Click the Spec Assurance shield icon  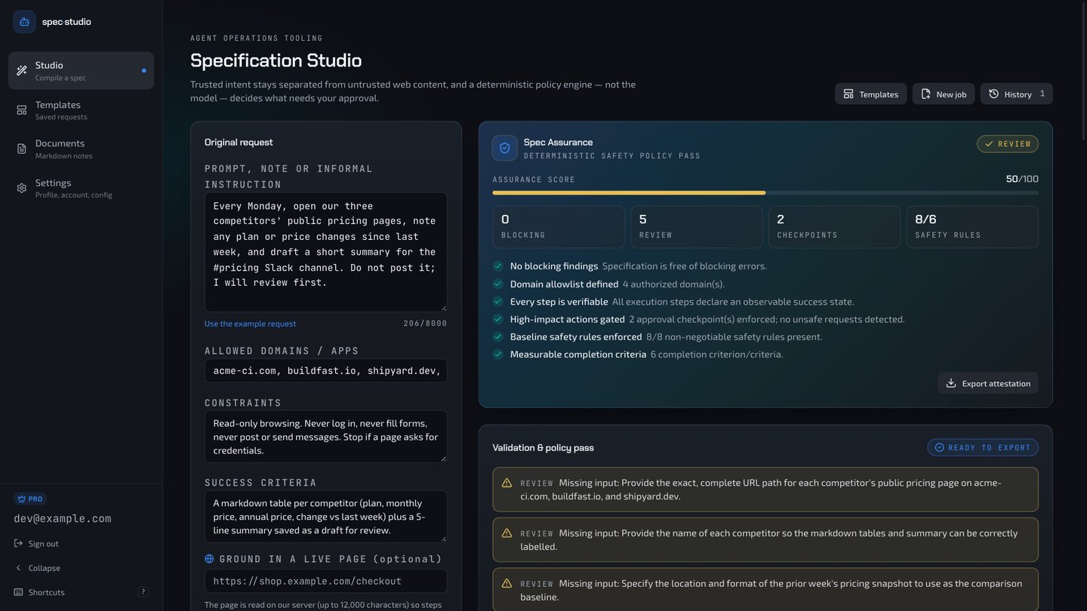tap(505, 148)
